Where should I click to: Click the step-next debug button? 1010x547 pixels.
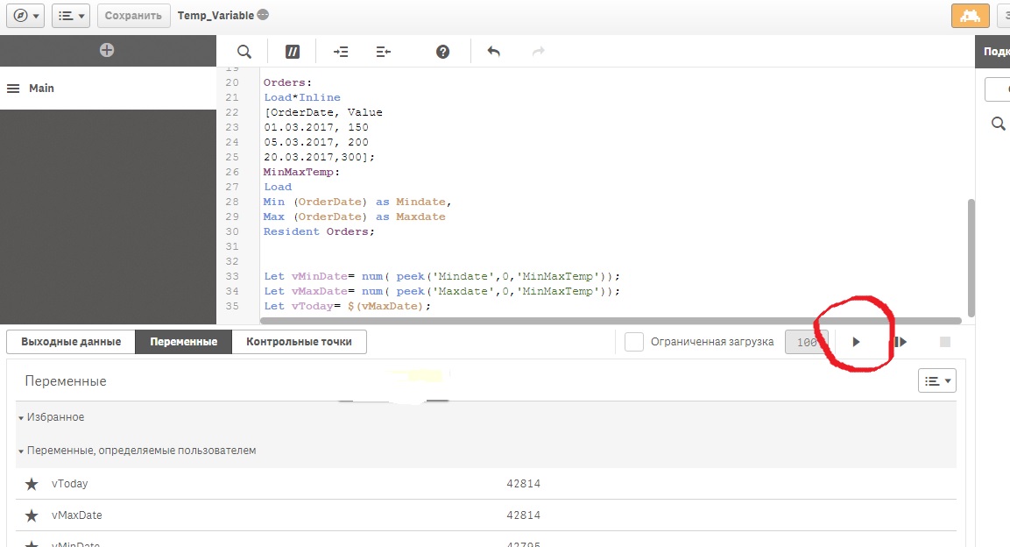(900, 342)
